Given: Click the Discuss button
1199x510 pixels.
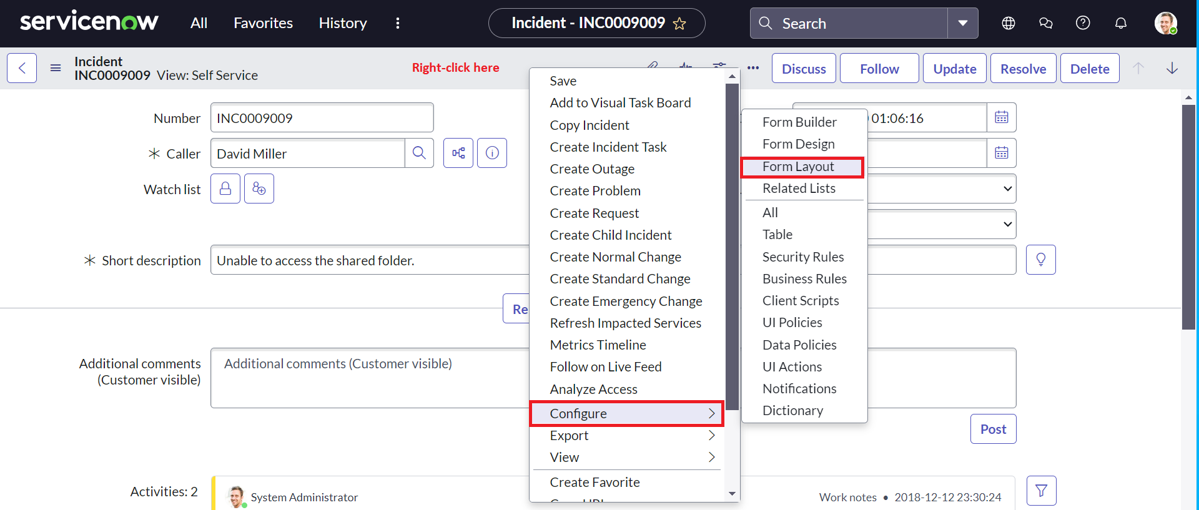Looking at the screenshot, I should (x=804, y=68).
